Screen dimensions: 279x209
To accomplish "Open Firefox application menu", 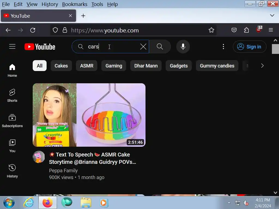I will point(271,30).
